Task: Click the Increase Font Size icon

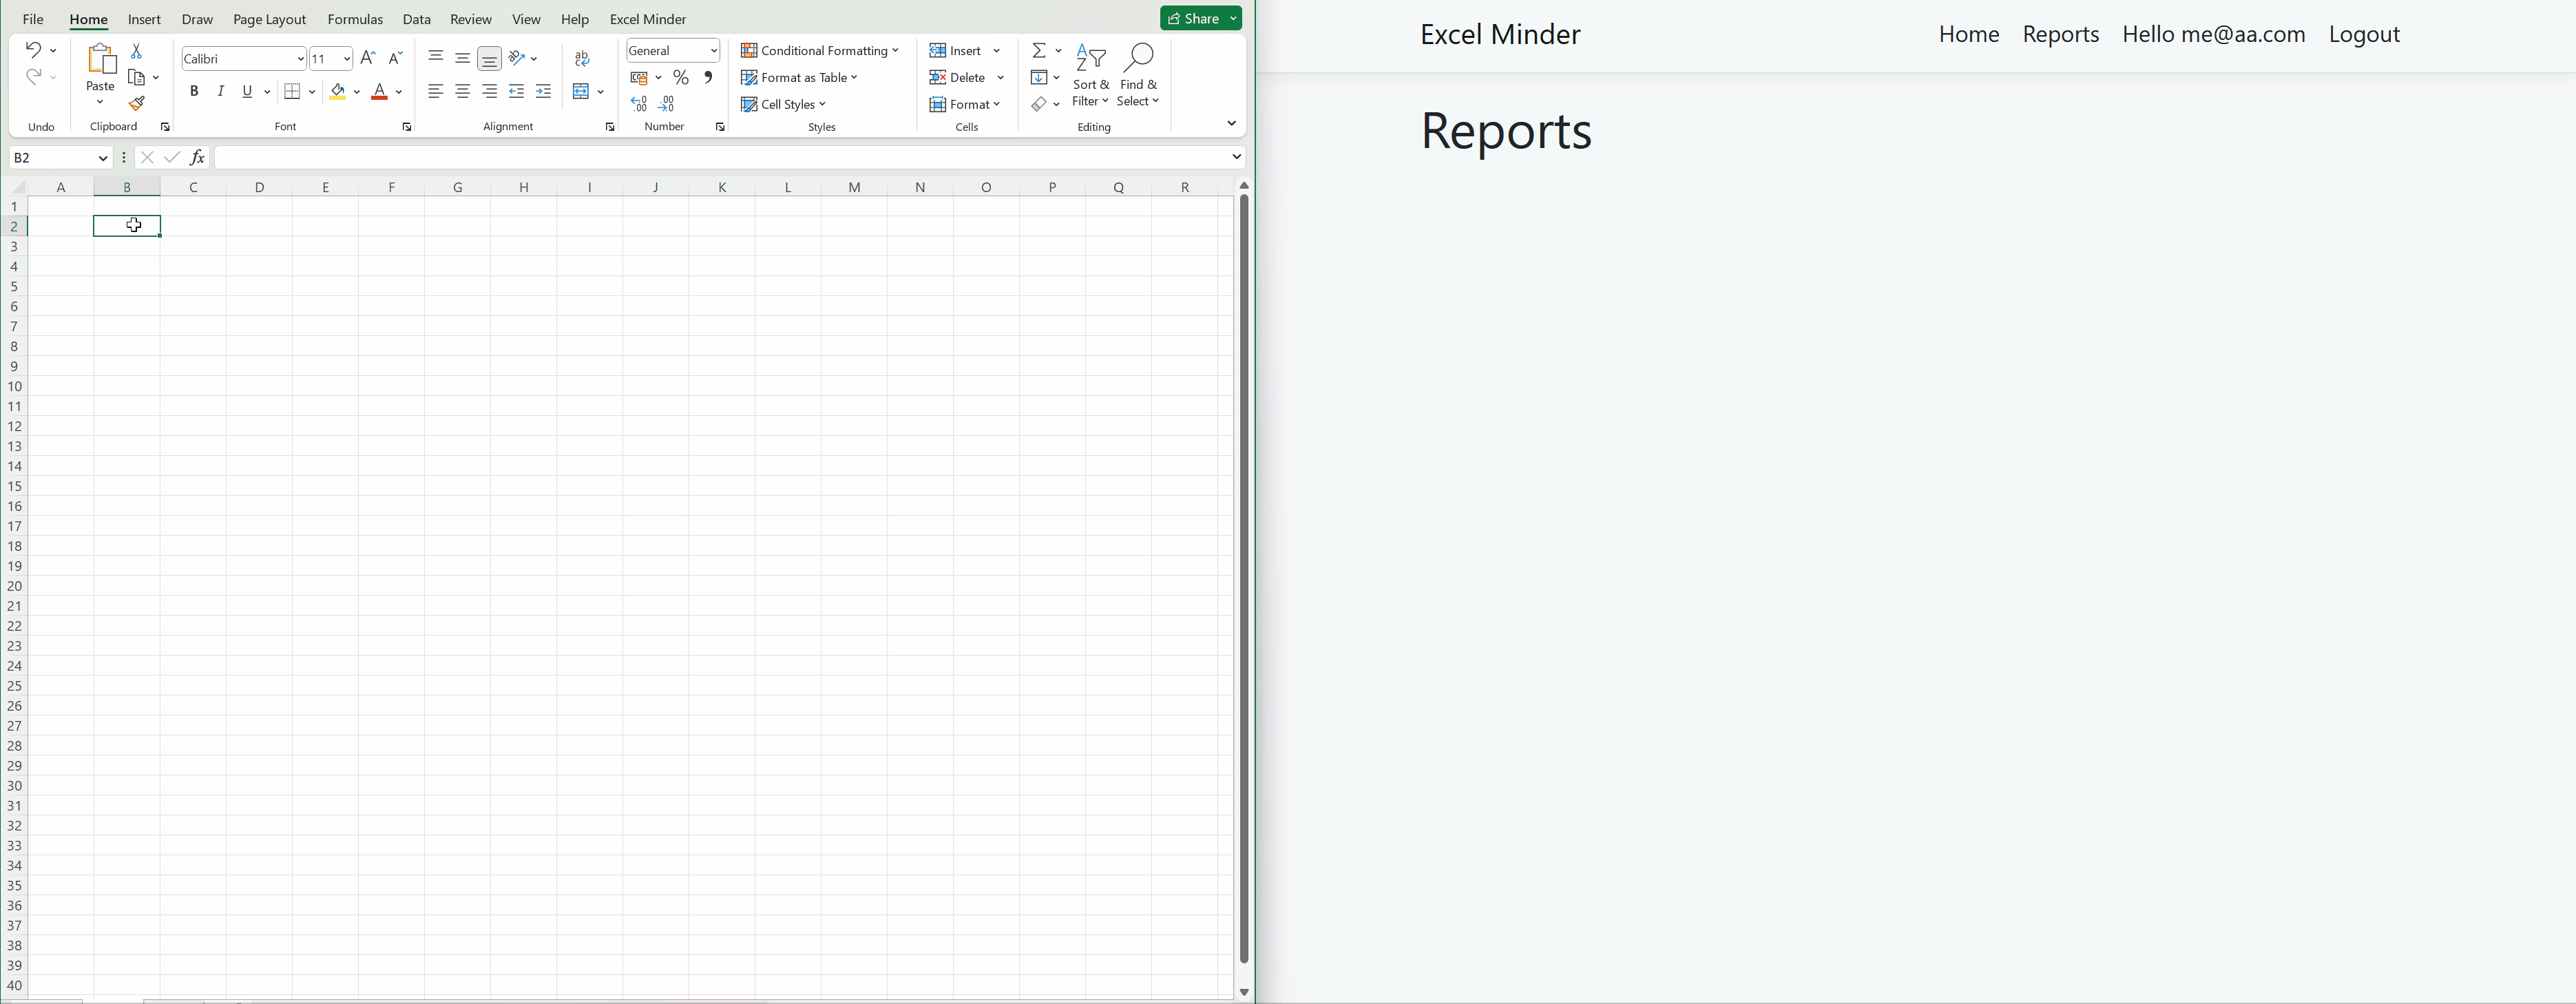Action: (368, 59)
